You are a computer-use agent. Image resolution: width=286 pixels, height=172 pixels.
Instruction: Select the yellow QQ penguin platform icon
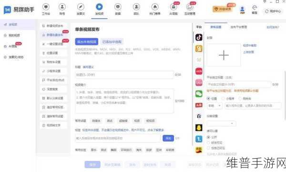(199, 128)
